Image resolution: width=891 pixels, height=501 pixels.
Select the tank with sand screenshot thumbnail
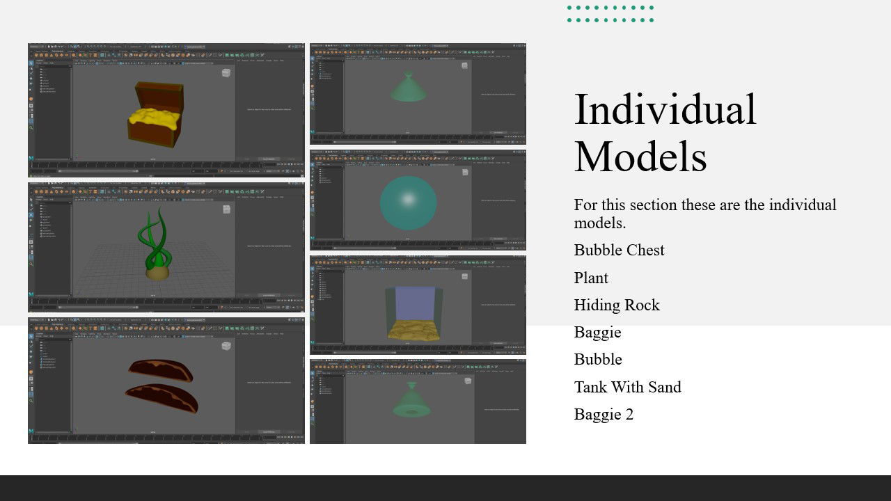click(x=418, y=305)
